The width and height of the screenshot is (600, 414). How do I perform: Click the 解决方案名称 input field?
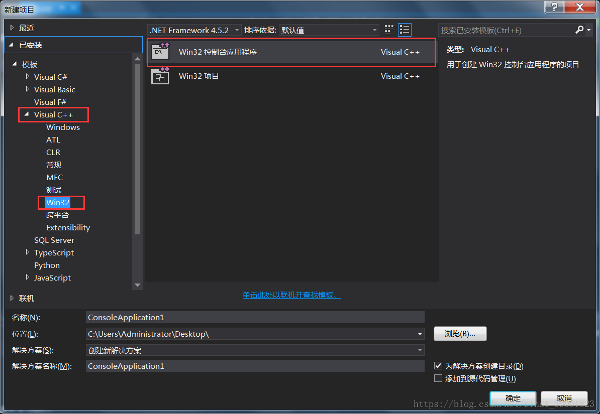[x=255, y=366]
